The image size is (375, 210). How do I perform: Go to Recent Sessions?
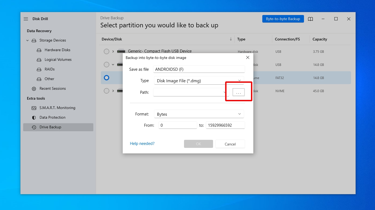click(53, 89)
